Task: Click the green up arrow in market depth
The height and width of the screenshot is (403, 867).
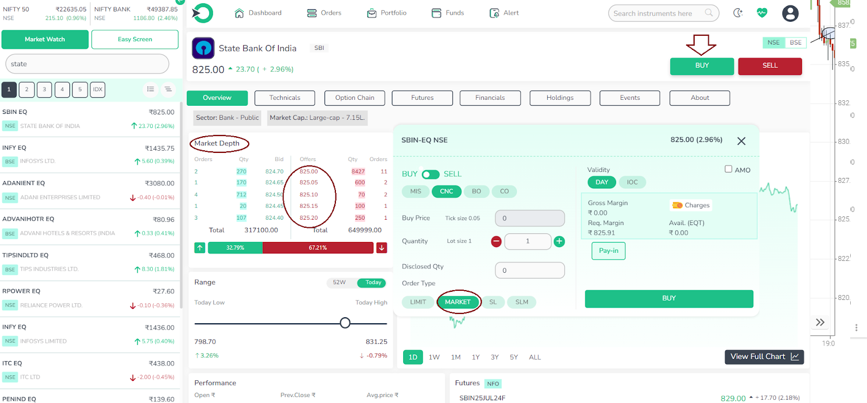Action: point(200,248)
